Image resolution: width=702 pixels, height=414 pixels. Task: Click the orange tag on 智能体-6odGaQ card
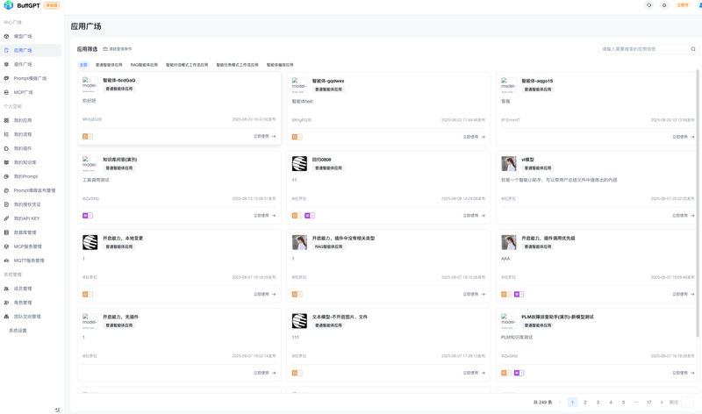87,137
